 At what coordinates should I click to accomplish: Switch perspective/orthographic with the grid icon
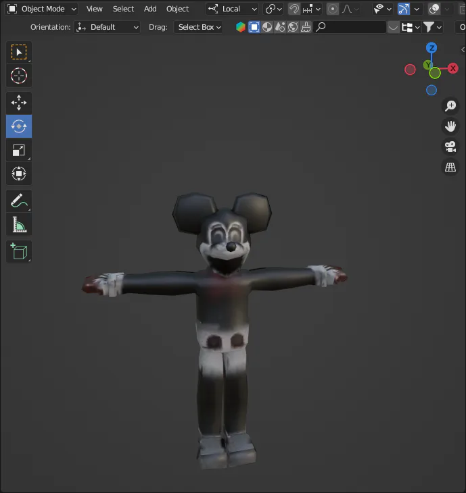pos(450,167)
